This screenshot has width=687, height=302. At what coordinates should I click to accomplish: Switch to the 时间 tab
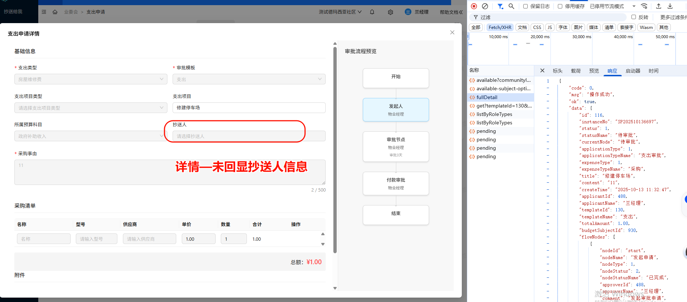[654, 71]
